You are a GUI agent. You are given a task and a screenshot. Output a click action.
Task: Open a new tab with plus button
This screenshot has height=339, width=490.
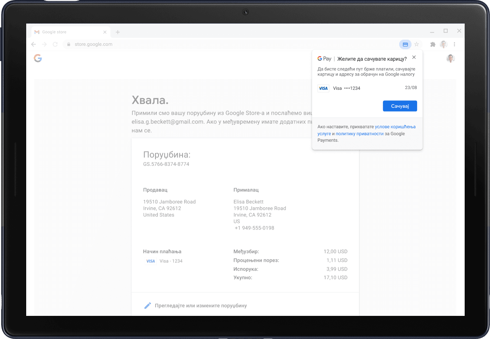point(118,32)
